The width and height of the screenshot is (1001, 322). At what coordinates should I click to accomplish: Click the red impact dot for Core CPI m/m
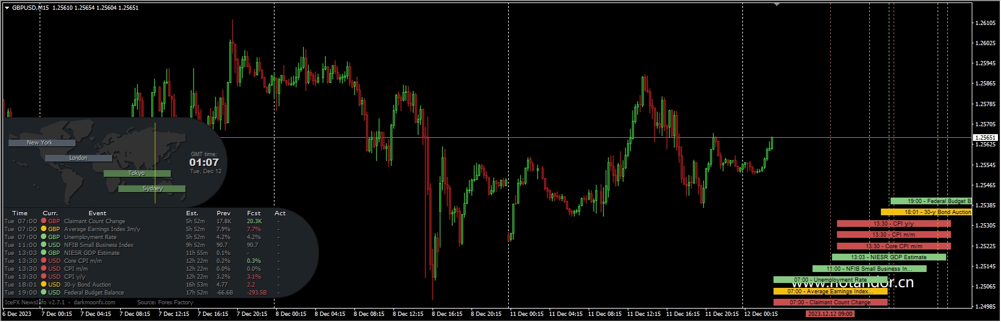44,261
